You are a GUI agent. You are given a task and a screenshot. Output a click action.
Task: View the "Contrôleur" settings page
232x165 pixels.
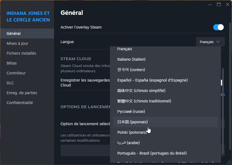(x=16, y=73)
